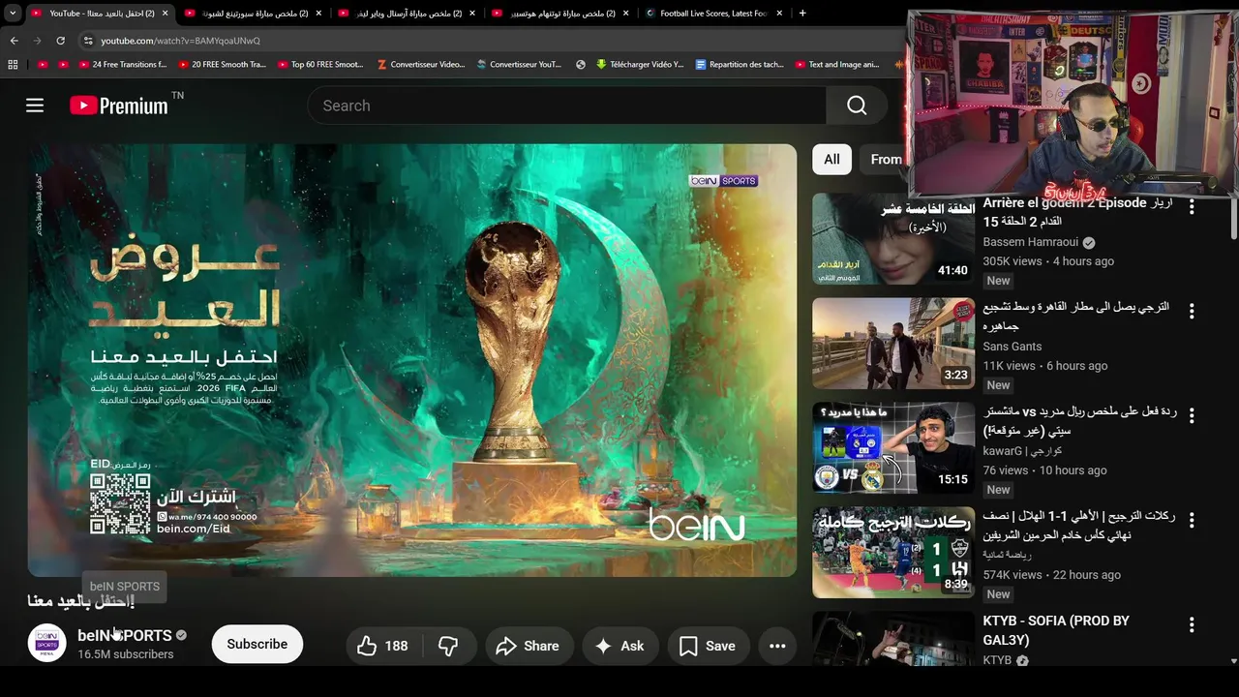Click the address bar URL

[x=181, y=41]
